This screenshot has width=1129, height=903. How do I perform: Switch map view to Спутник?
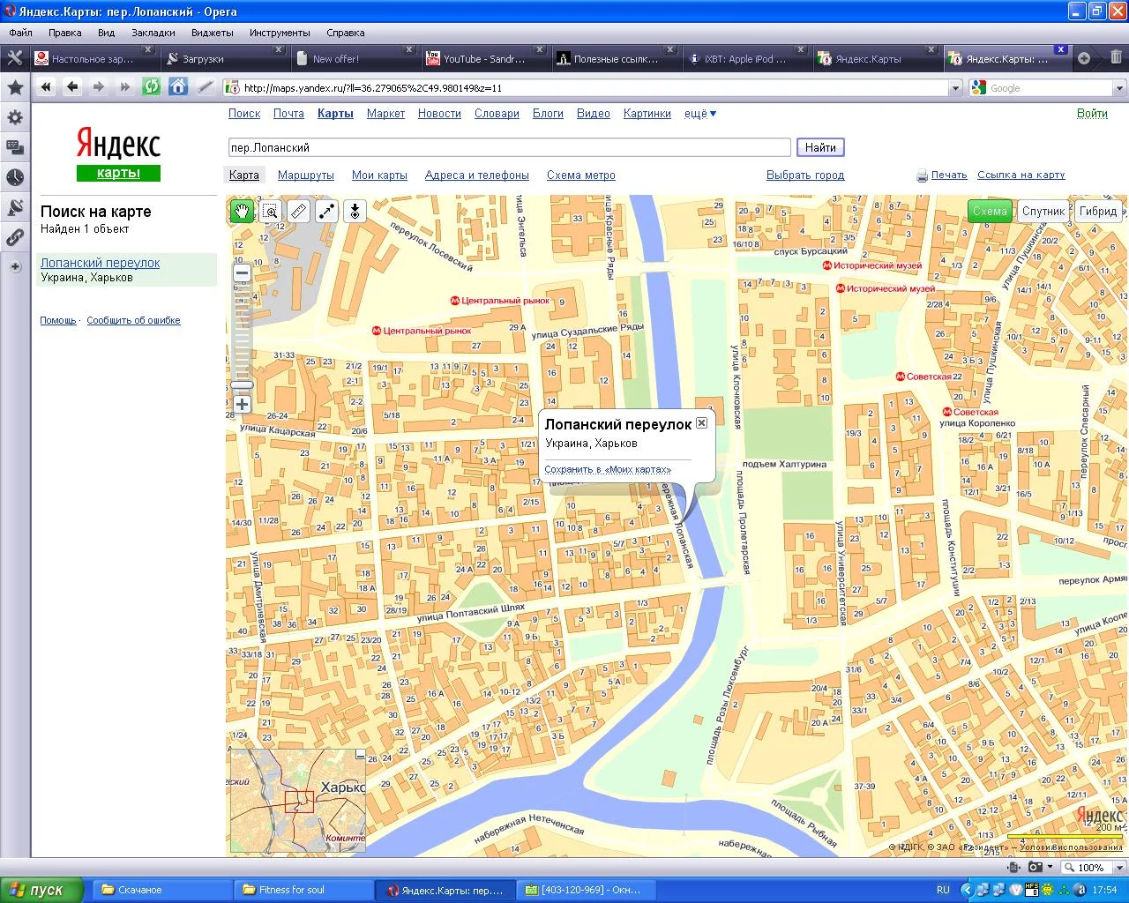(1043, 211)
